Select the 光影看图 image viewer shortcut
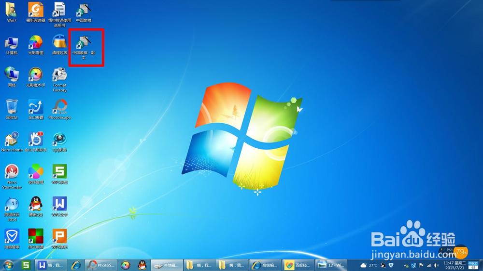This screenshot has height=271, width=483. click(x=36, y=45)
